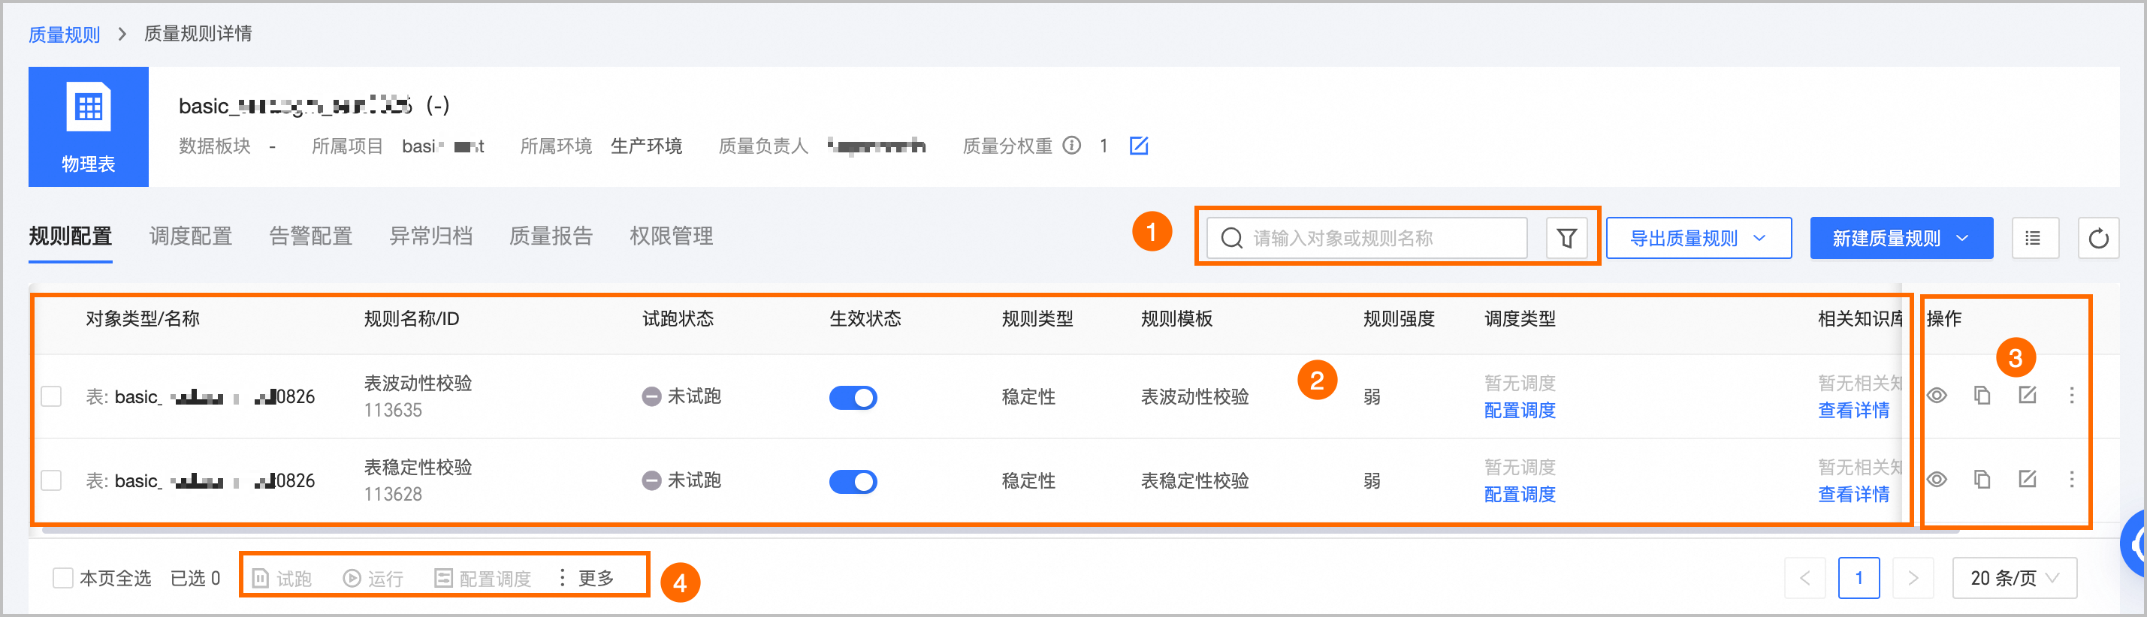View details of rule 113635
The width and height of the screenshot is (2147, 617).
tap(1937, 396)
